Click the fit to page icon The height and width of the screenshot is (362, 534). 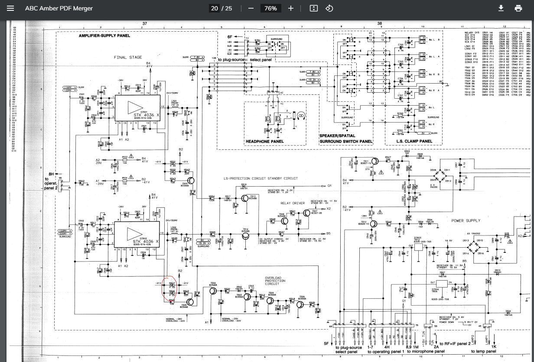coord(314,8)
